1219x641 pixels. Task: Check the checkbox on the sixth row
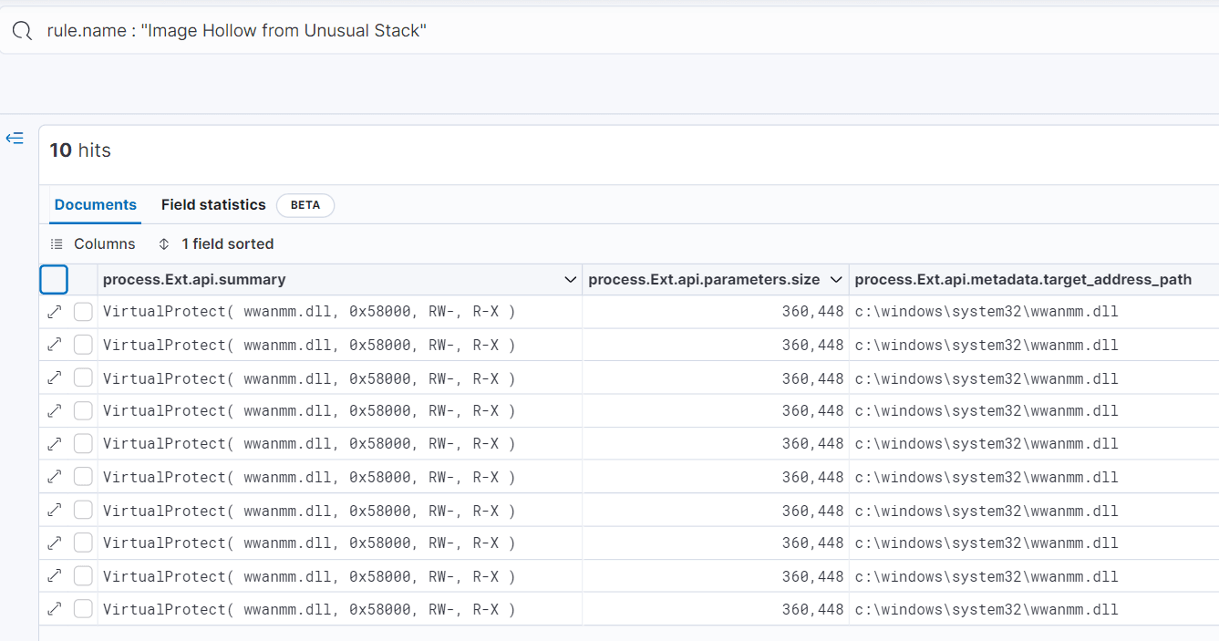pos(83,477)
